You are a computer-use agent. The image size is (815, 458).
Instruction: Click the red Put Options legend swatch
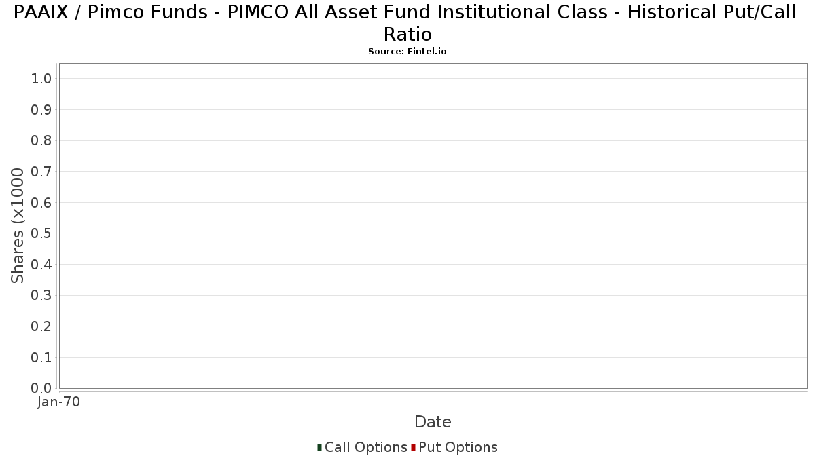pos(413,447)
